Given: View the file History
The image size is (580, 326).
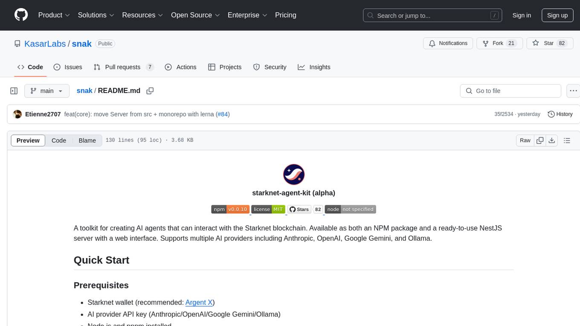Looking at the screenshot, I should 560,114.
